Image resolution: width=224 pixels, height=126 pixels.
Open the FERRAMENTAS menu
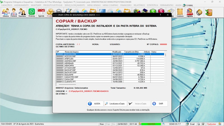tap(167, 5)
